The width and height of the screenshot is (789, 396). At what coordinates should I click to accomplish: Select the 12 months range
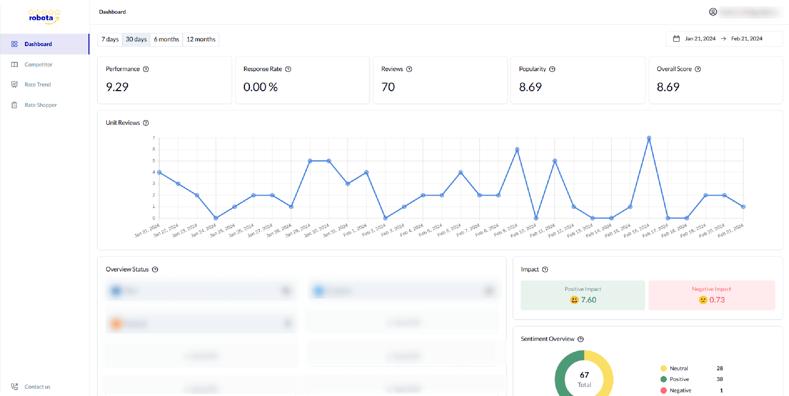click(x=201, y=39)
